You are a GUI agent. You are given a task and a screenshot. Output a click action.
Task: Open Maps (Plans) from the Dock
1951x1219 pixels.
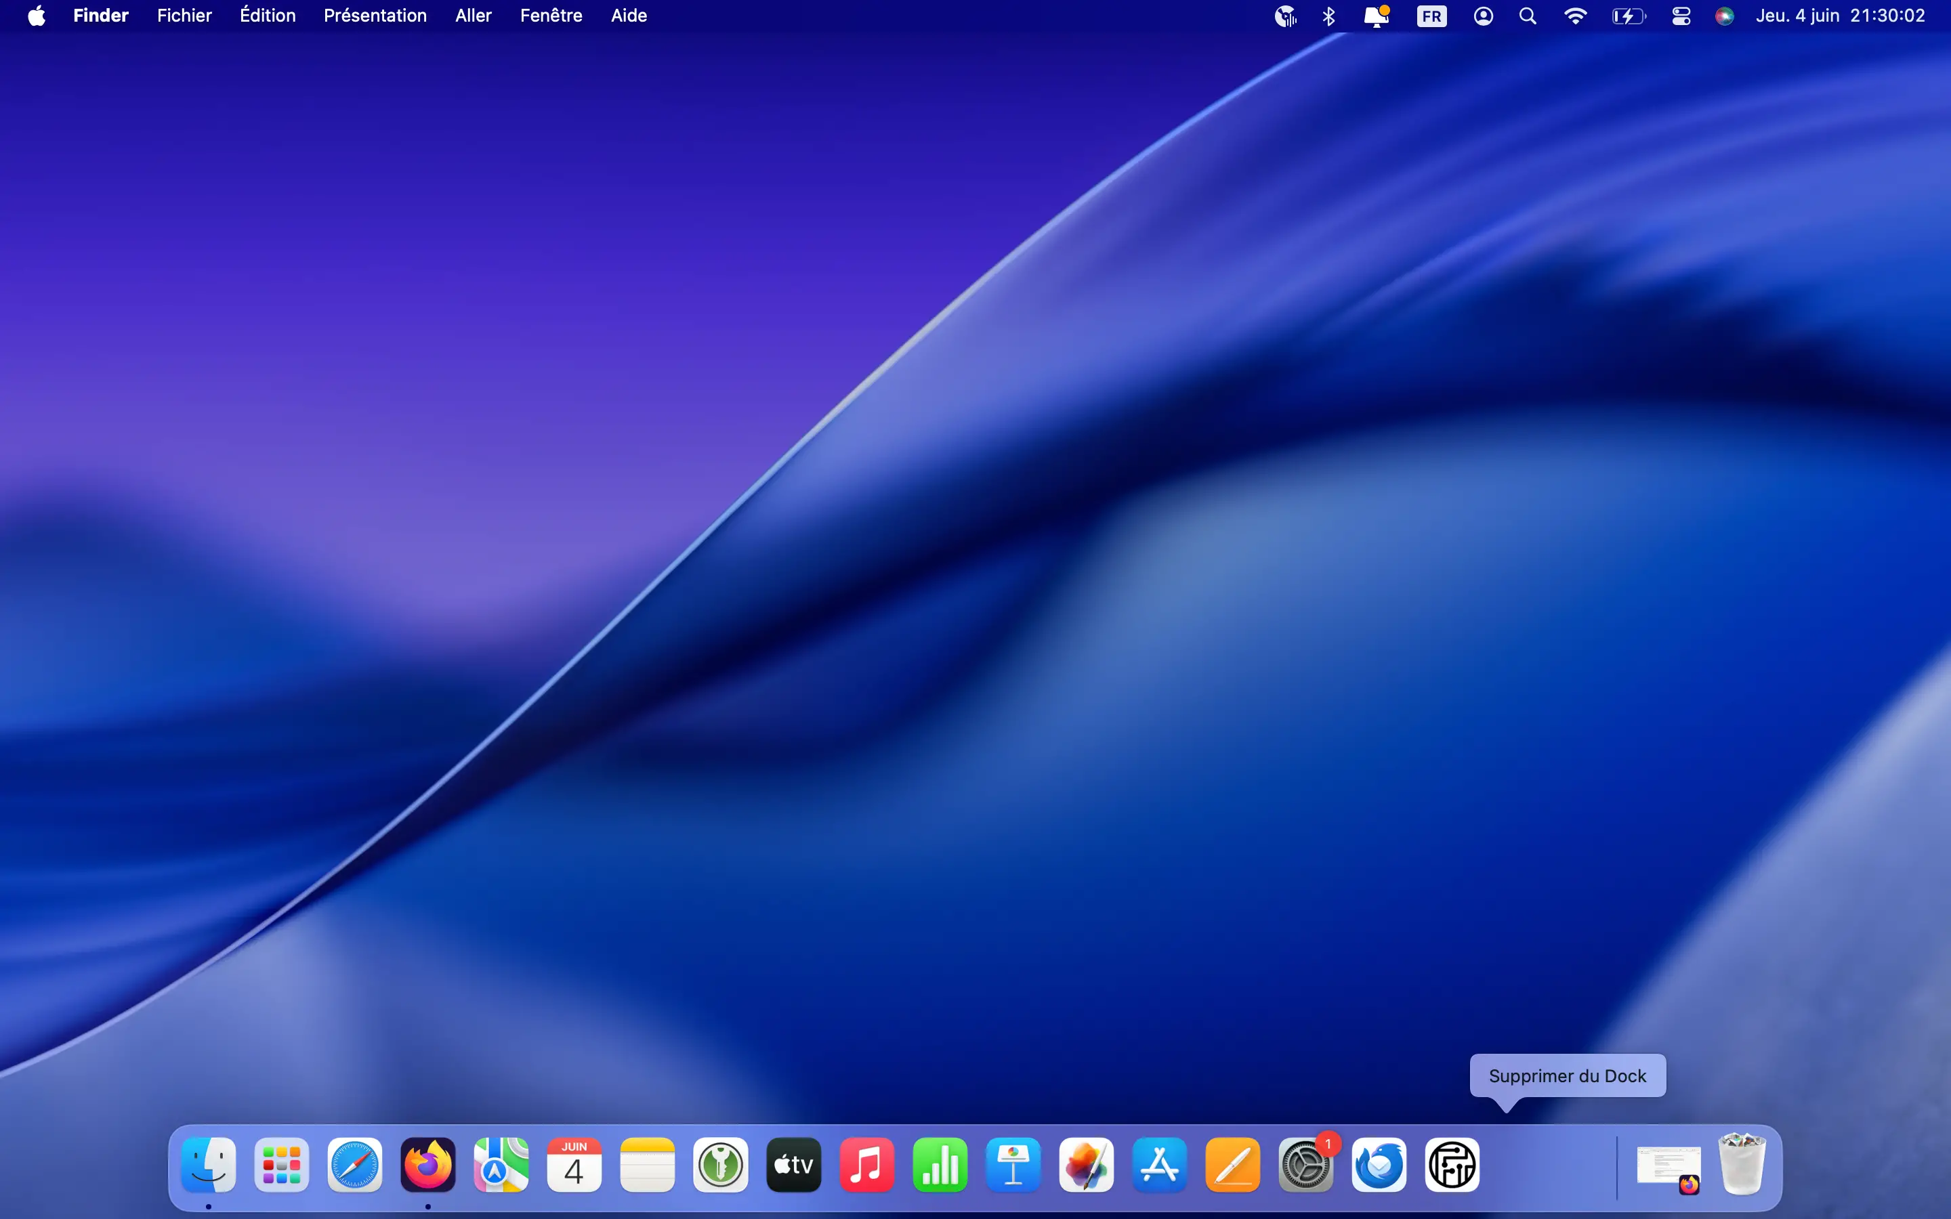[x=501, y=1164]
